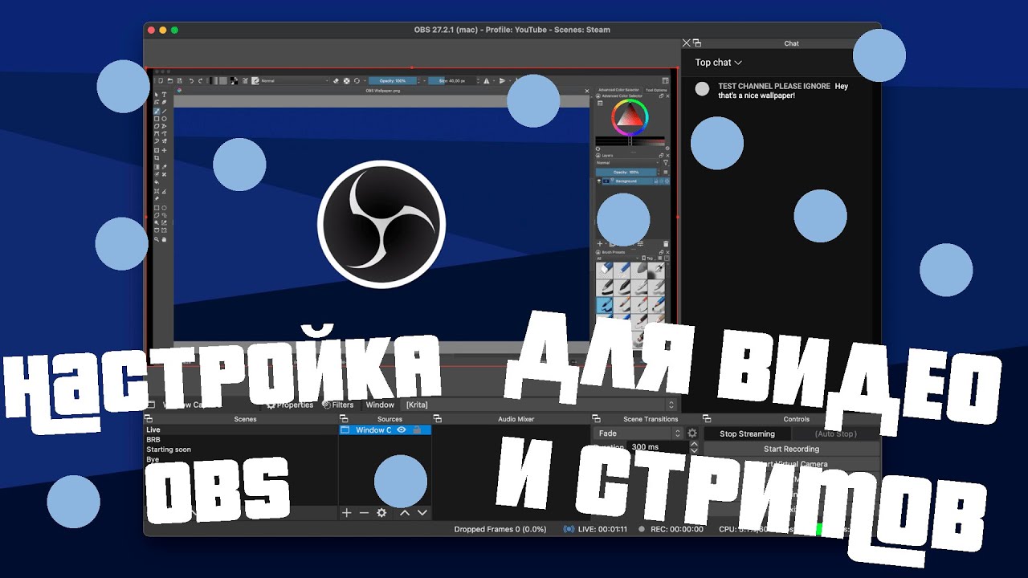Image resolution: width=1028 pixels, height=578 pixels.
Task: Select the Text tool in Krita toolbox
Action: (164, 95)
